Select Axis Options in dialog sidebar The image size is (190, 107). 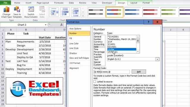click(x=79, y=29)
